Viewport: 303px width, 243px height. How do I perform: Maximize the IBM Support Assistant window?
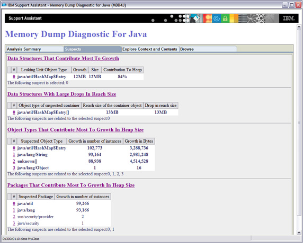[x=291, y=5]
